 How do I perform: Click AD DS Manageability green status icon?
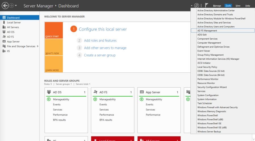click(x=49, y=99)
